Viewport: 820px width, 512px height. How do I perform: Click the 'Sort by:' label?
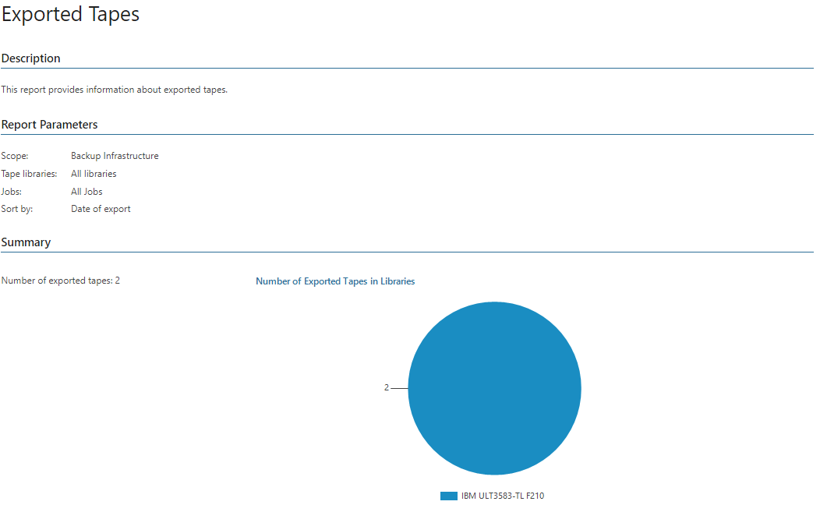[x=16, y=209]
